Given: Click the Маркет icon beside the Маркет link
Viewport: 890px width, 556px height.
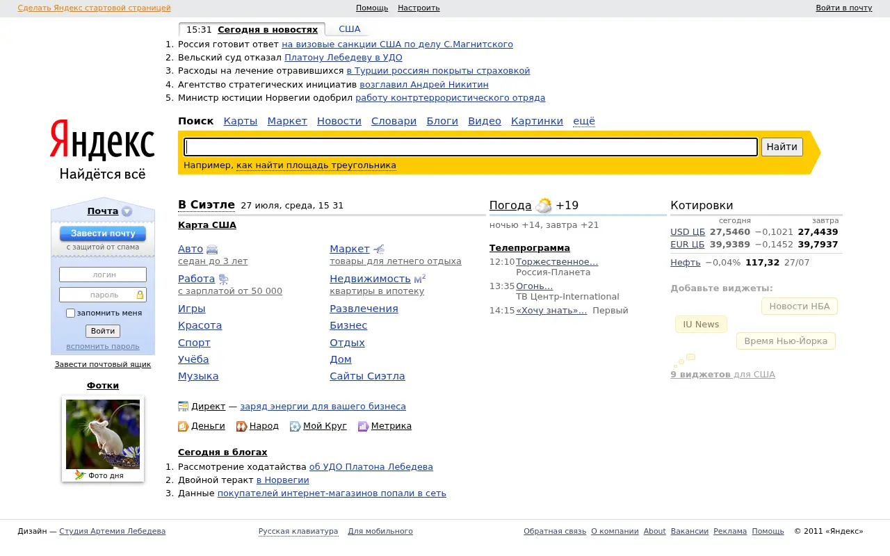Looking at the screenshot, I should (x=379, y=250).
